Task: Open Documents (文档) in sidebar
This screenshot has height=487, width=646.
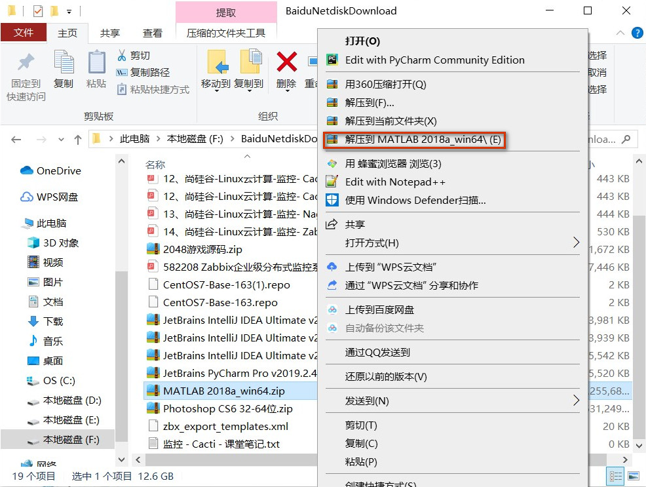Action: [x=45, y=302]
